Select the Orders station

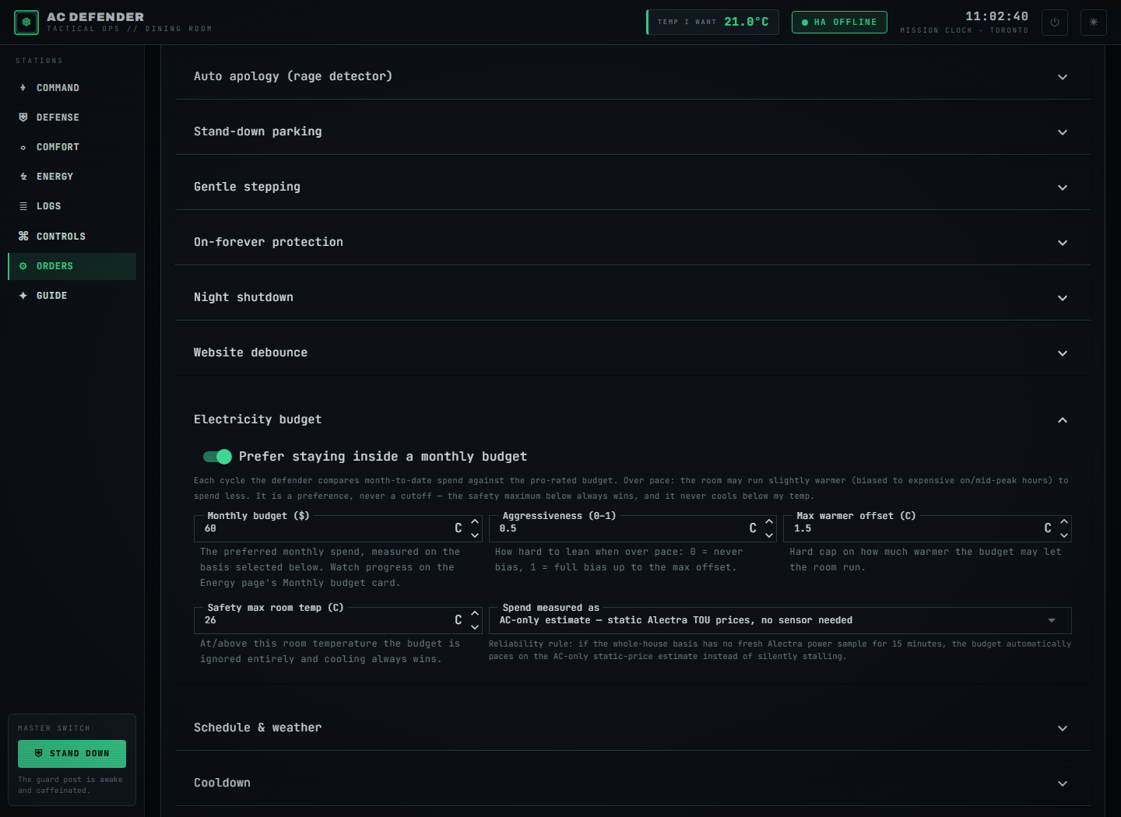click(x=72, y=266)
